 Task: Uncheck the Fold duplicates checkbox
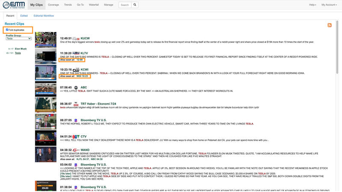coord(7,30)
